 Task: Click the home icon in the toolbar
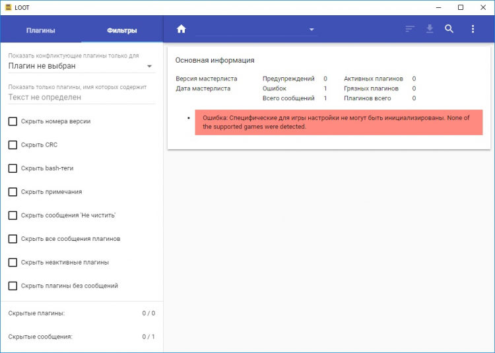point(181,29)
